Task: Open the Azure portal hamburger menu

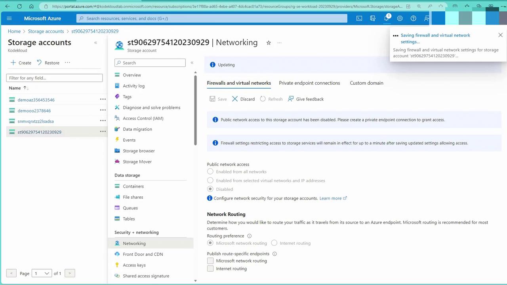Action: click(10, 18)
